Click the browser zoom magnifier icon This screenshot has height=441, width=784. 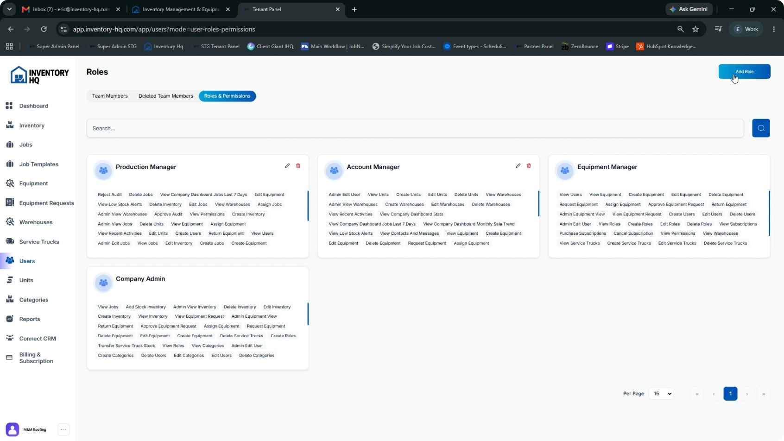(x=680, y=29)
